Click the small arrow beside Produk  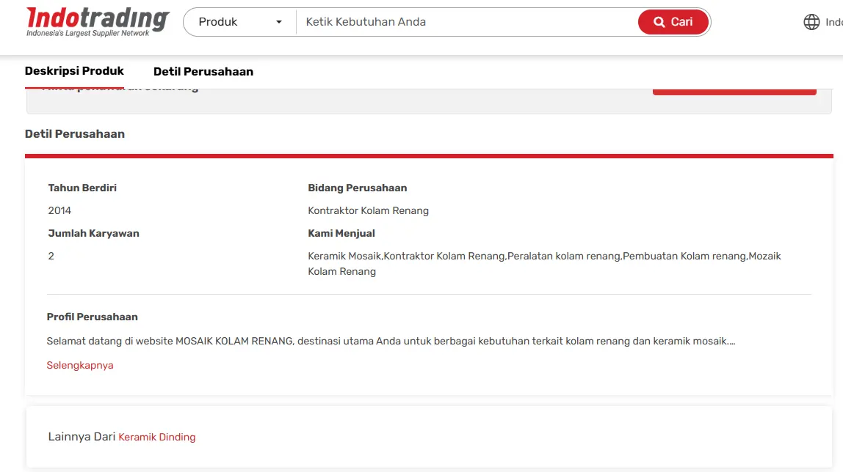278,22
